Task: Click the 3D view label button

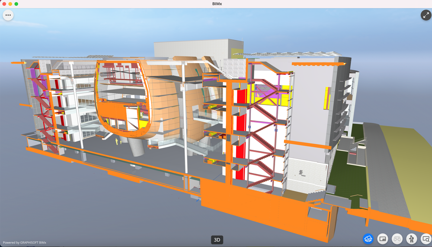Action: 217,240
